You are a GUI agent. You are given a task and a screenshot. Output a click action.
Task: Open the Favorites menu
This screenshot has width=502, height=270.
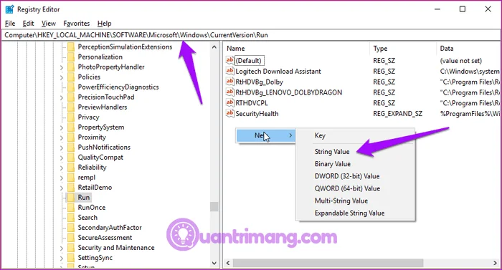point(77,24)
